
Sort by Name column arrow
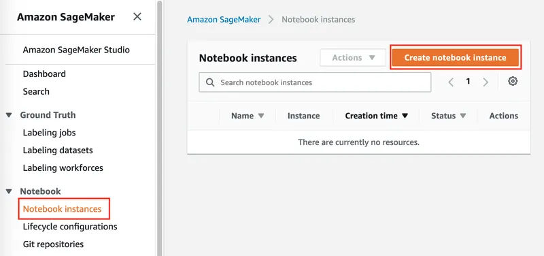pyautogui.click(x=261, y=116)
